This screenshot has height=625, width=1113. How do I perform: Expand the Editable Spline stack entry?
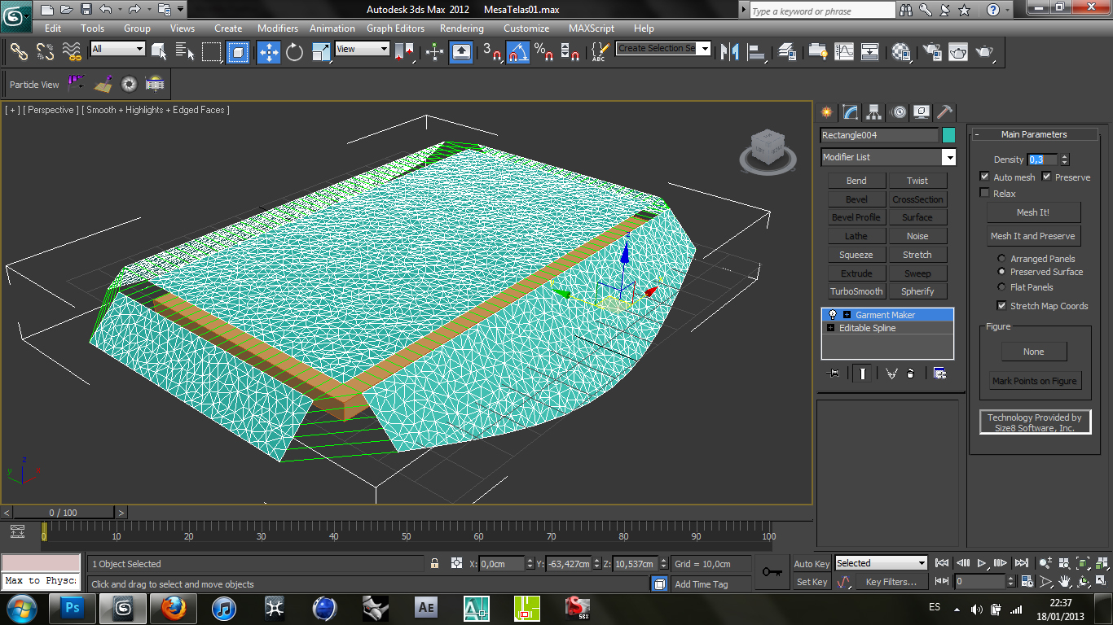[x=830, y=328]
